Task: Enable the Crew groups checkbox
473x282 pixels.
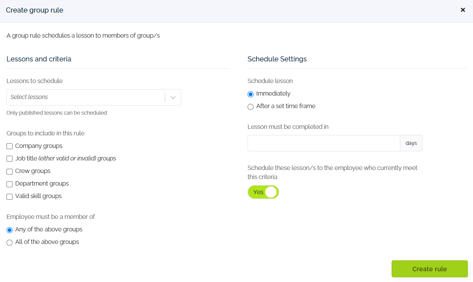Action: pyautogui.click(x=9, y=171)
